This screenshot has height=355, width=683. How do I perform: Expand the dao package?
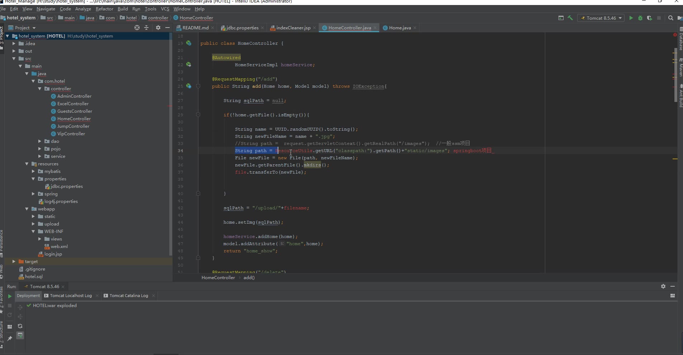point(40,141)
